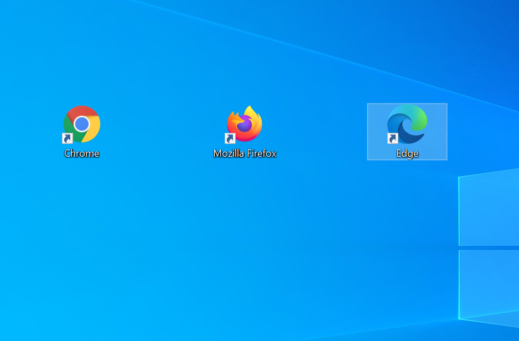Select the Chrome desktop shortcut icon
Screen dimensions: 519x341
pyautogui.click(x=81, y=124)
